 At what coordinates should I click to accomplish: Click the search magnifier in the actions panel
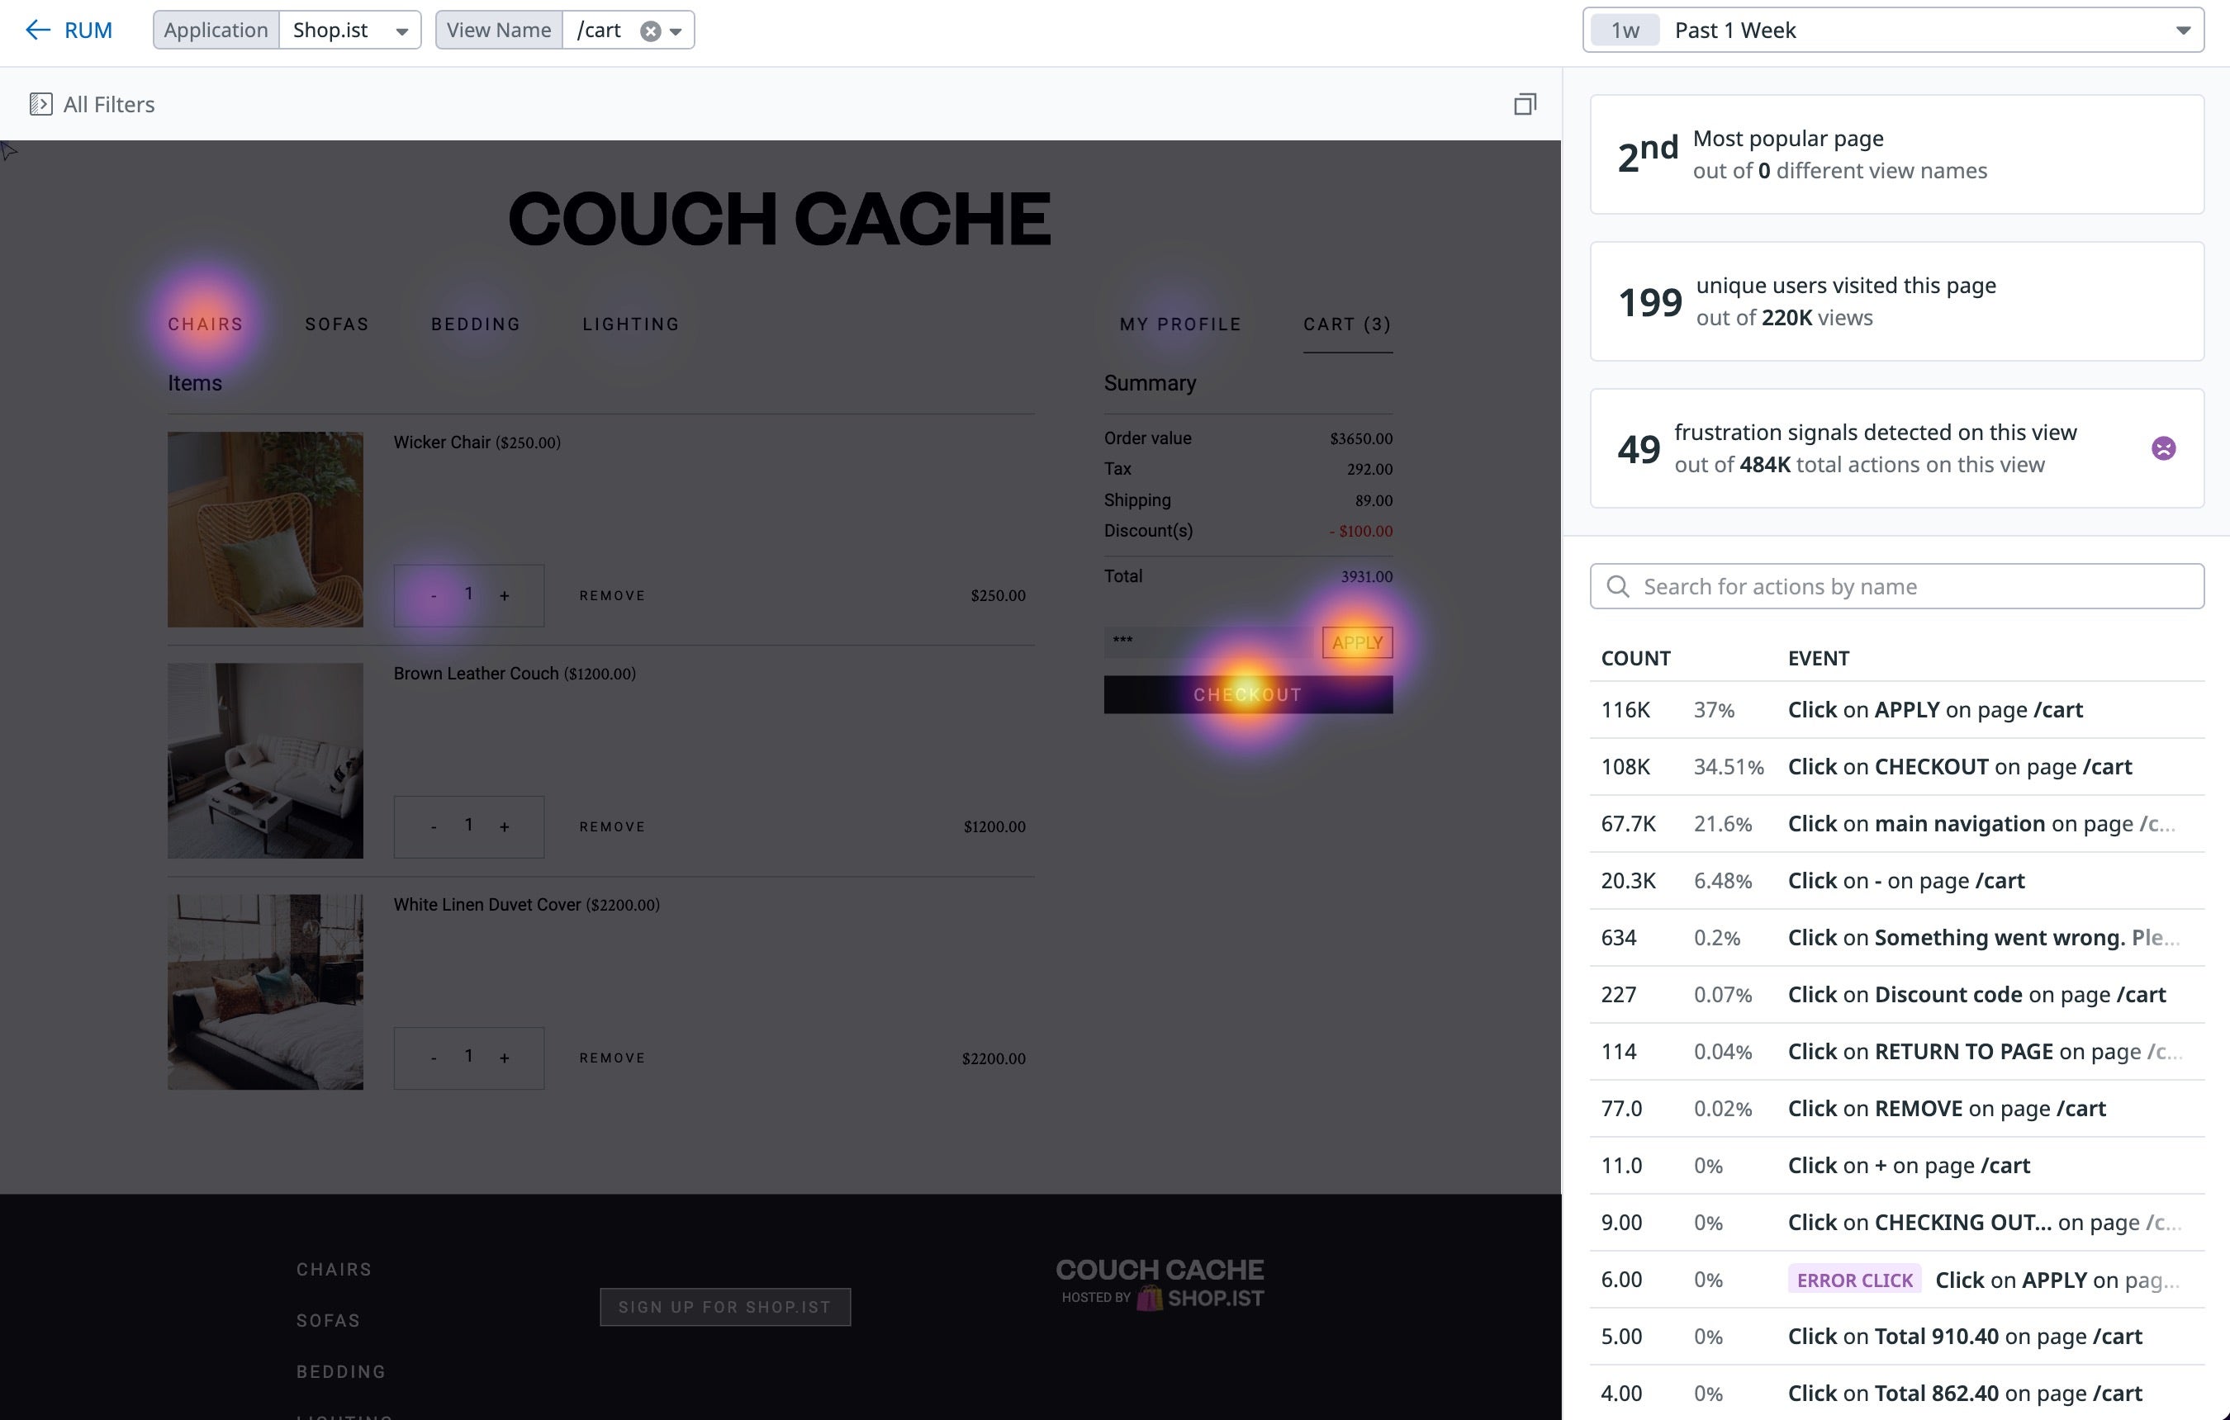pos(1618,586)
